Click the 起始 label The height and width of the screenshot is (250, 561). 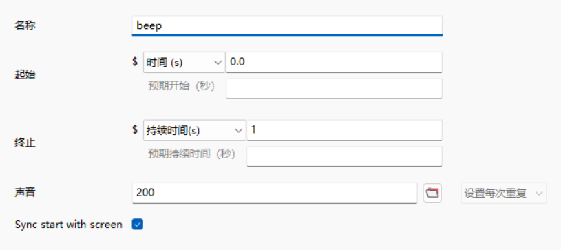(25, 75)
